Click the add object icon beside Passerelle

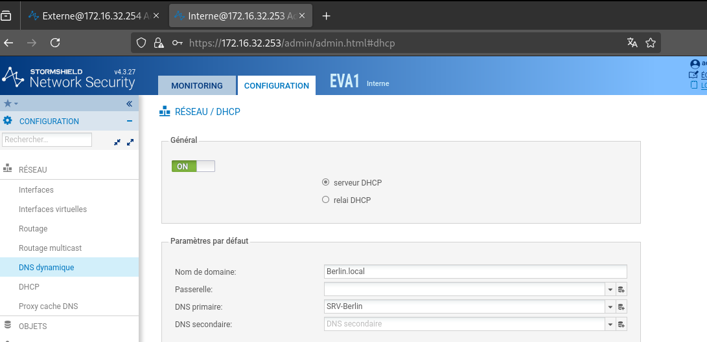click(x=621, y=290)
